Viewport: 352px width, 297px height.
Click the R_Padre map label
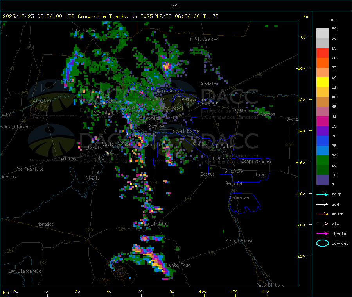click(224, 146)
